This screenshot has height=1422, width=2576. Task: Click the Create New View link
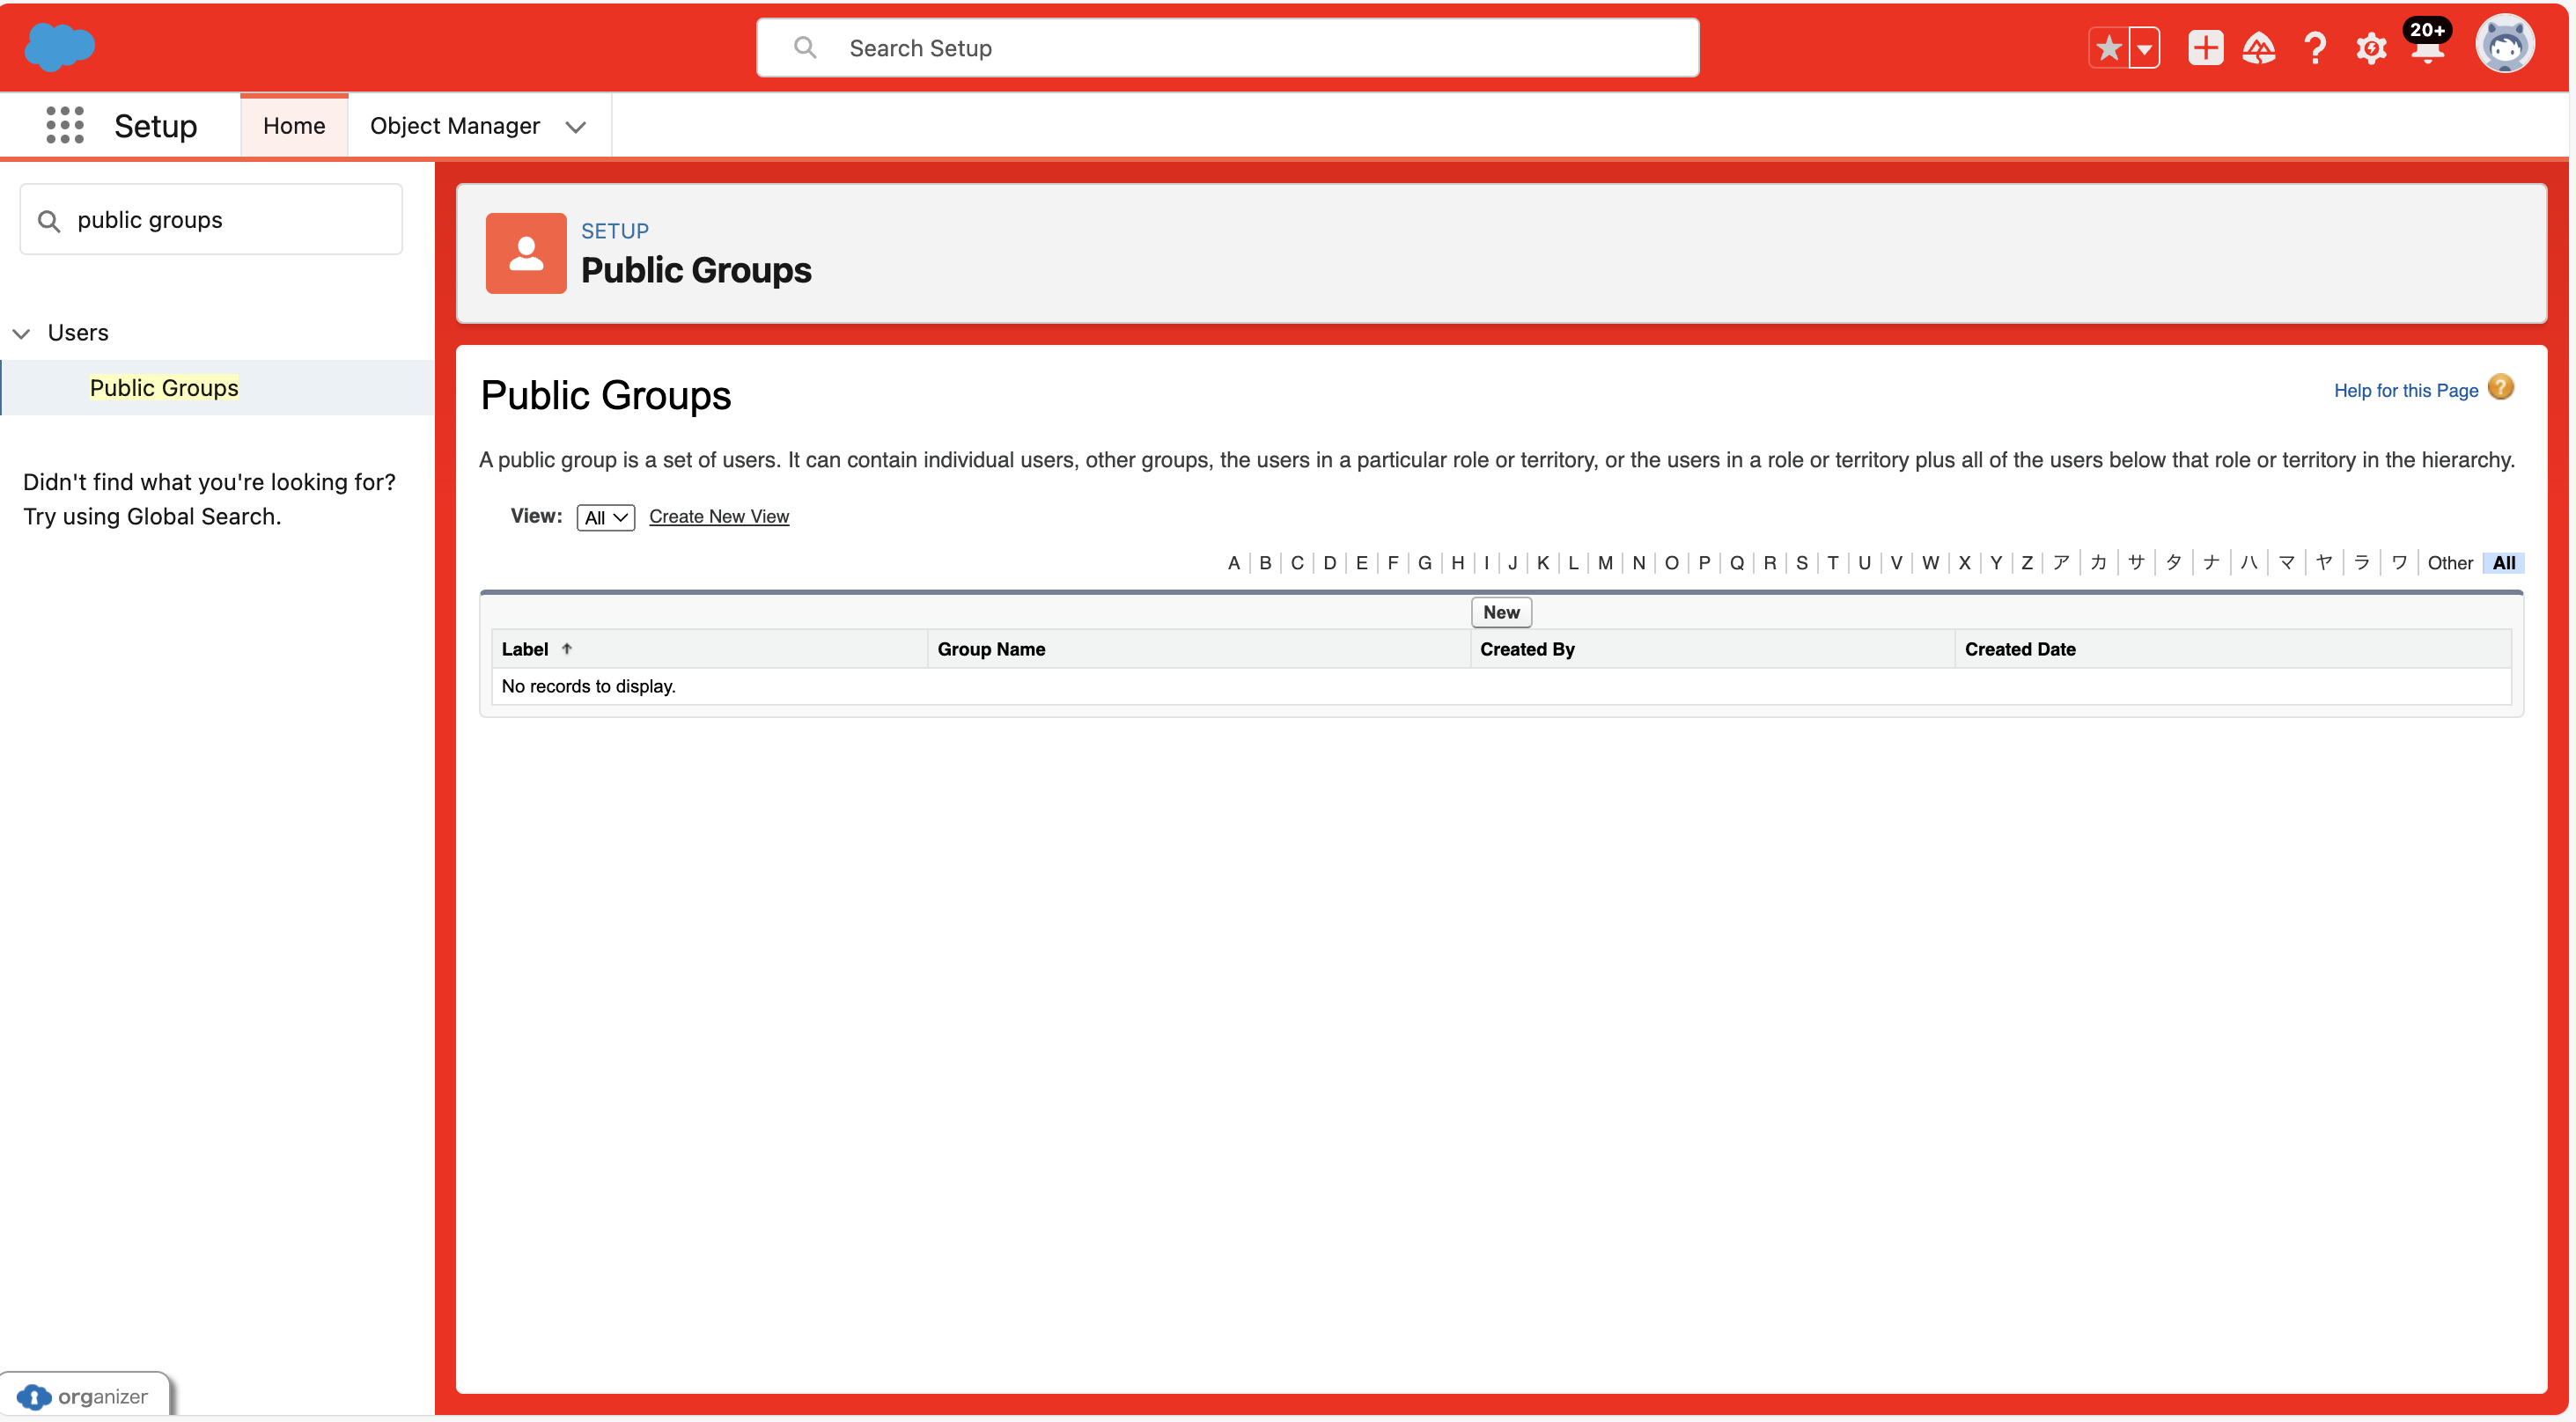pyautogui.click(x=719, y=517)
